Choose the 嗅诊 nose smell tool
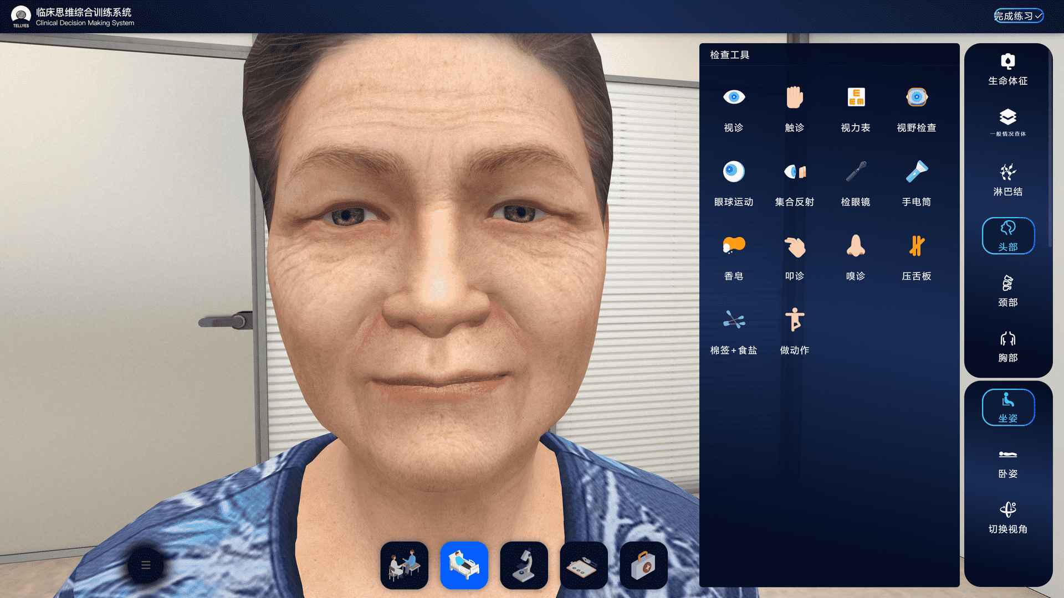The height and width of the screenshot is (598, 1064). (x=855, y=257)
